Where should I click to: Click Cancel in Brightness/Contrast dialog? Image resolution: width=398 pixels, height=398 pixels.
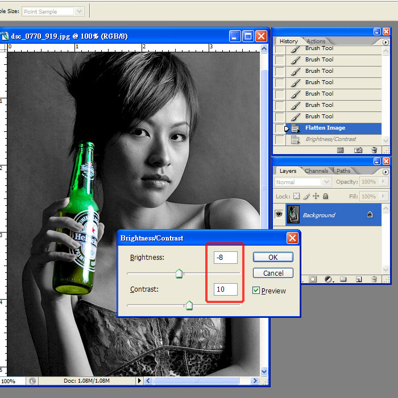tap(273, 273)
